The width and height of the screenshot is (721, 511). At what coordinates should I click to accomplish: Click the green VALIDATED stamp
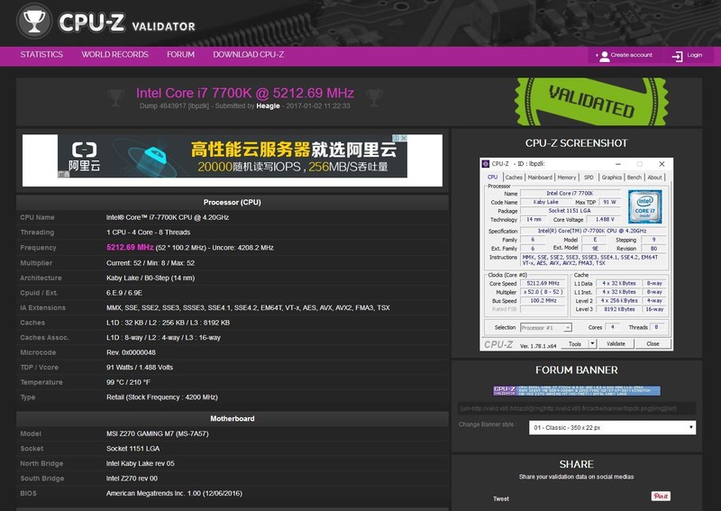click(x=591, y=102)
